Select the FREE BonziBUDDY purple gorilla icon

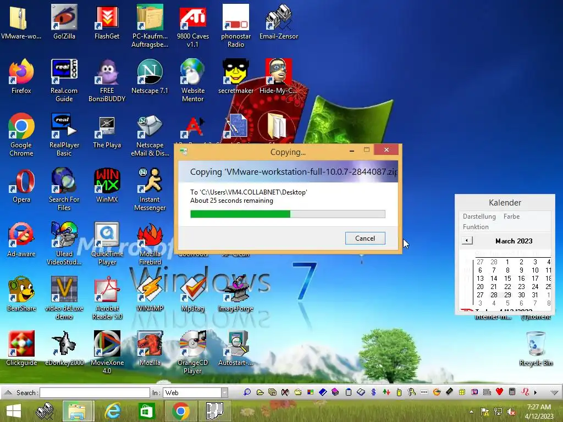point(107,81)
